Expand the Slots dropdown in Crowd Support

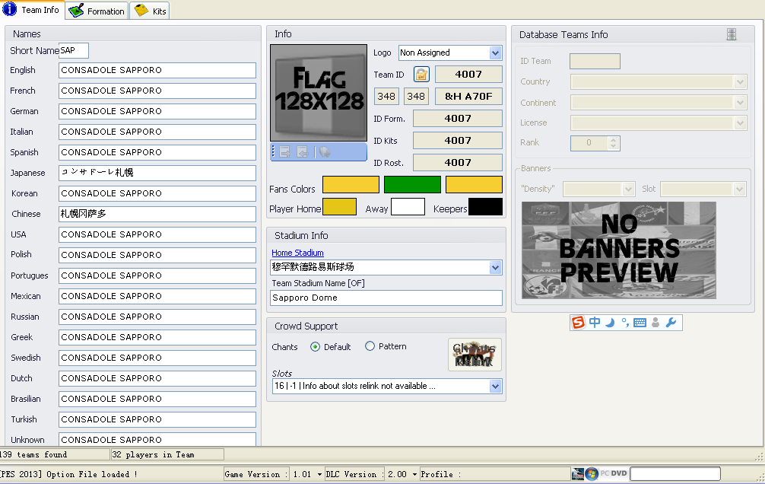[x=495, y=387]
